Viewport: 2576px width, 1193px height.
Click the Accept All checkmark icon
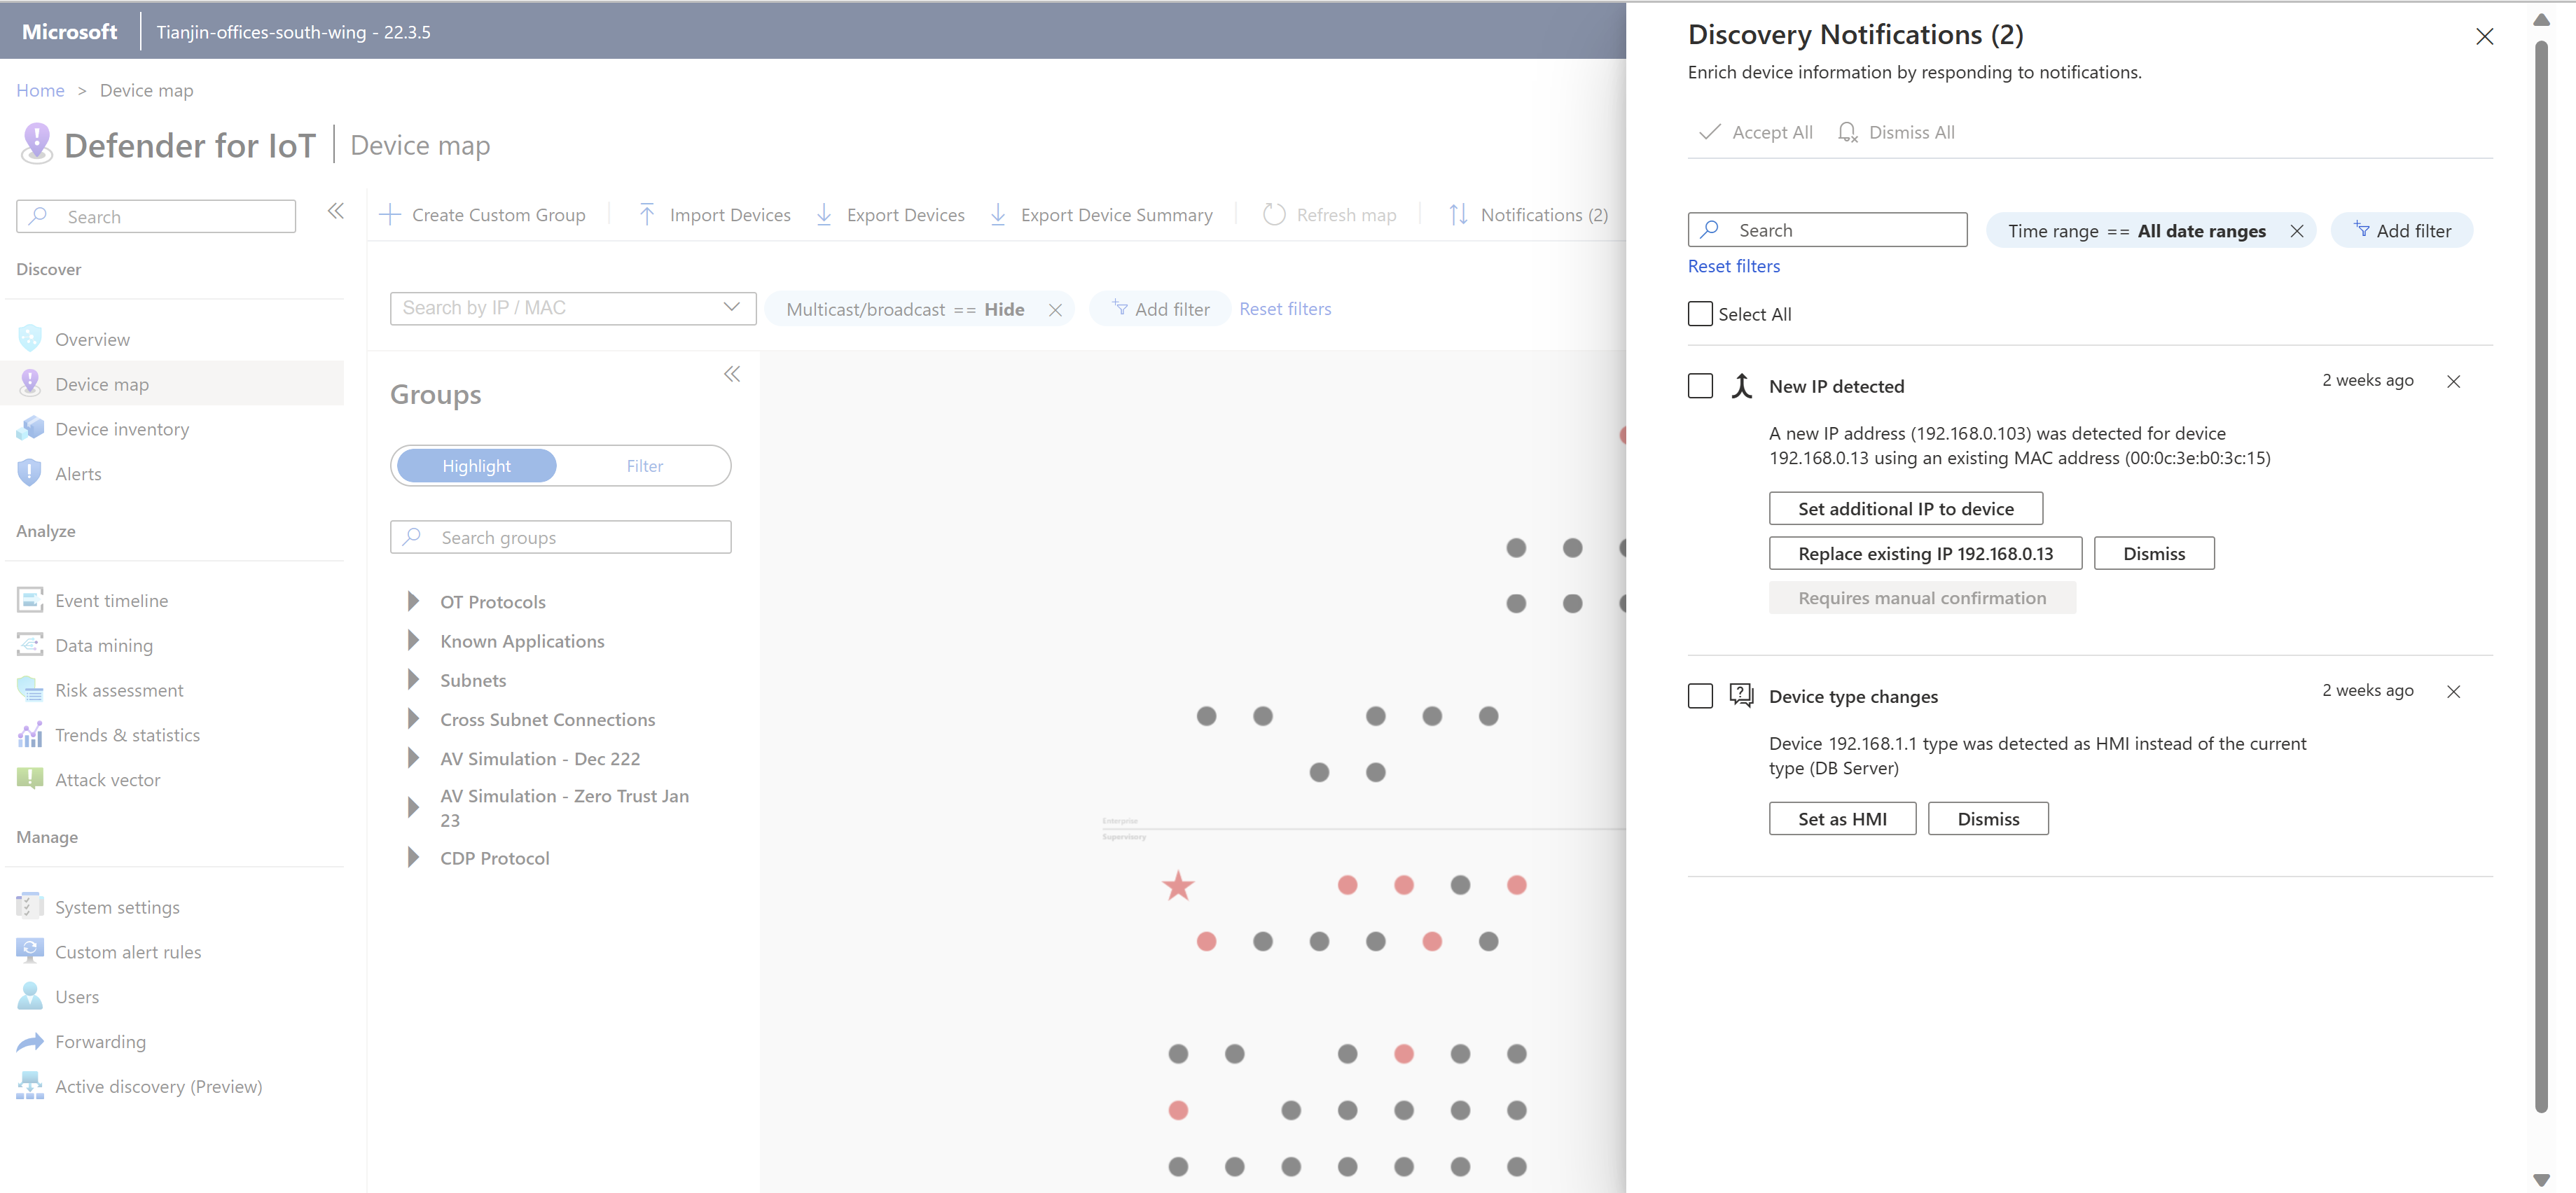[x=1710, y=131]
